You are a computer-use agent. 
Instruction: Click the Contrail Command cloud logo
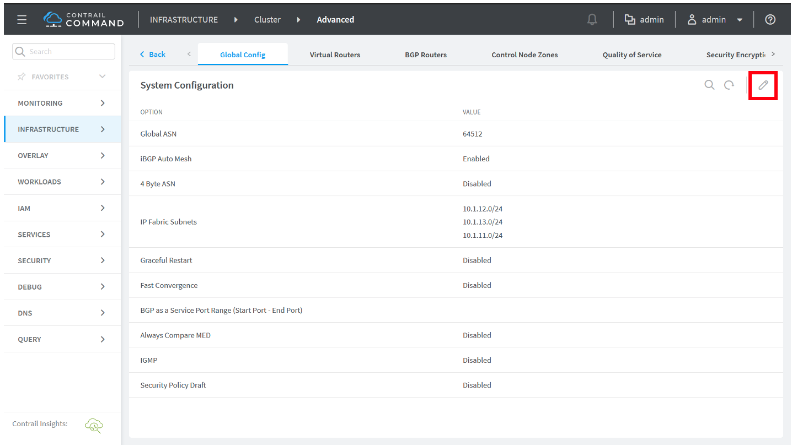(x=53, y=20)
